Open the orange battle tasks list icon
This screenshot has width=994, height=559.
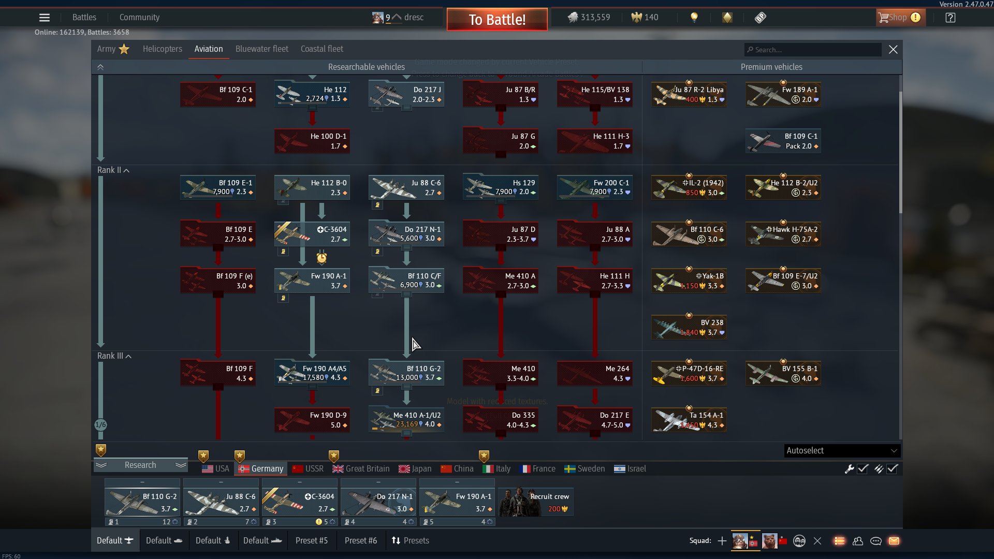click(839, 541)
